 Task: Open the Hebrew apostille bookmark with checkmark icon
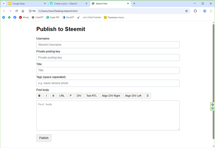coord(89,17)
